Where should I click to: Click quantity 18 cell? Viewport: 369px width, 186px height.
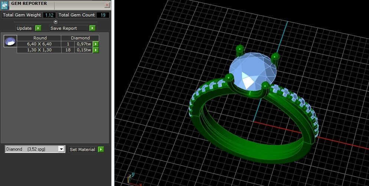68,50
